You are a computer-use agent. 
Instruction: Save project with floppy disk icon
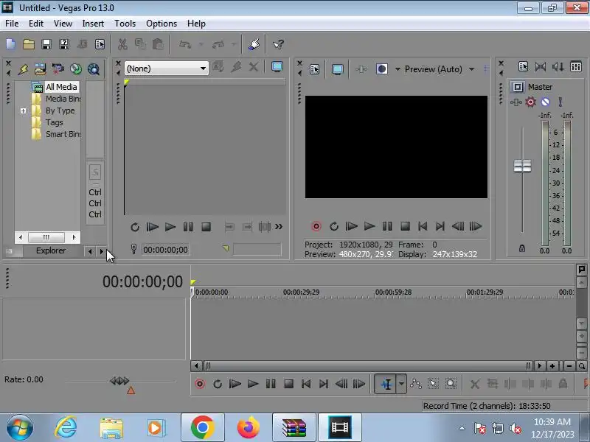(x=46, y=44)
